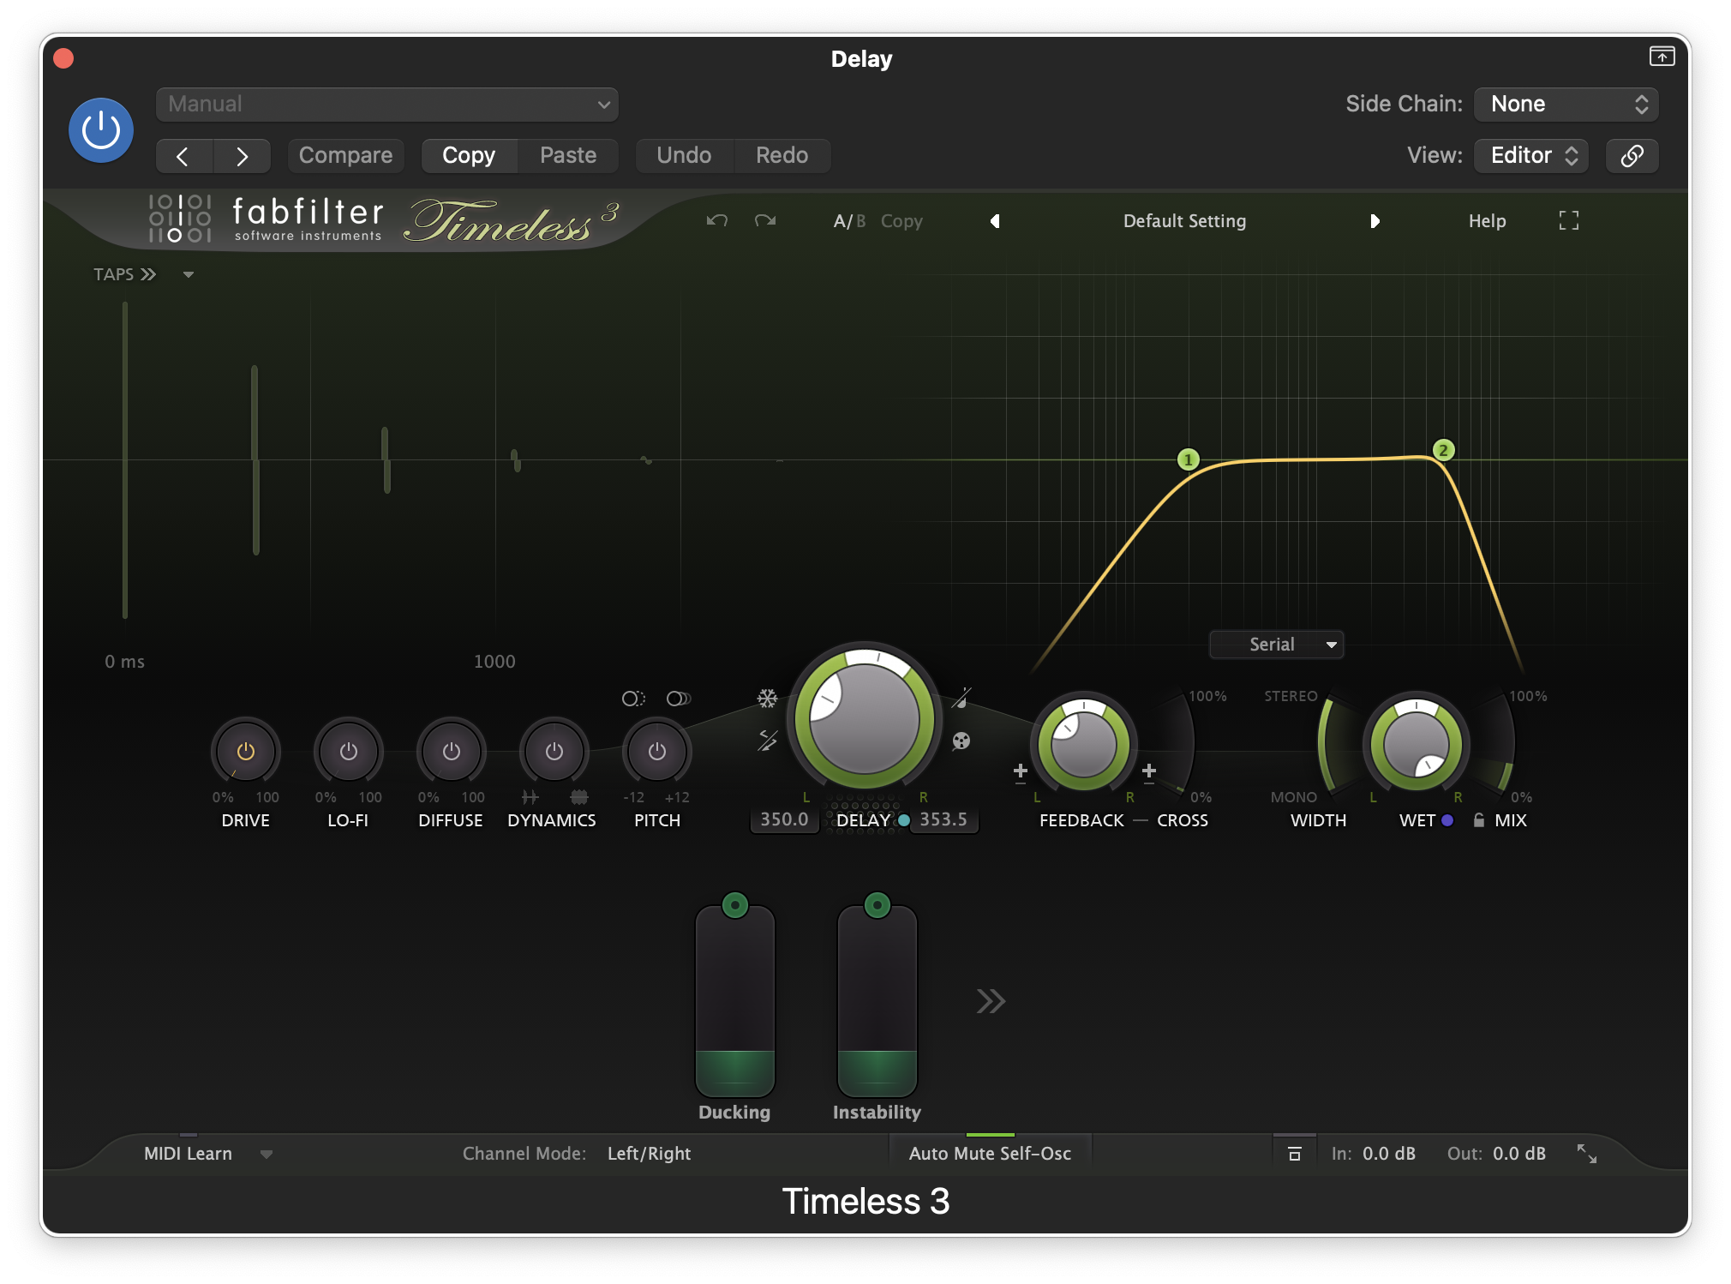Click the link icon button

(x=1632, y=155)
